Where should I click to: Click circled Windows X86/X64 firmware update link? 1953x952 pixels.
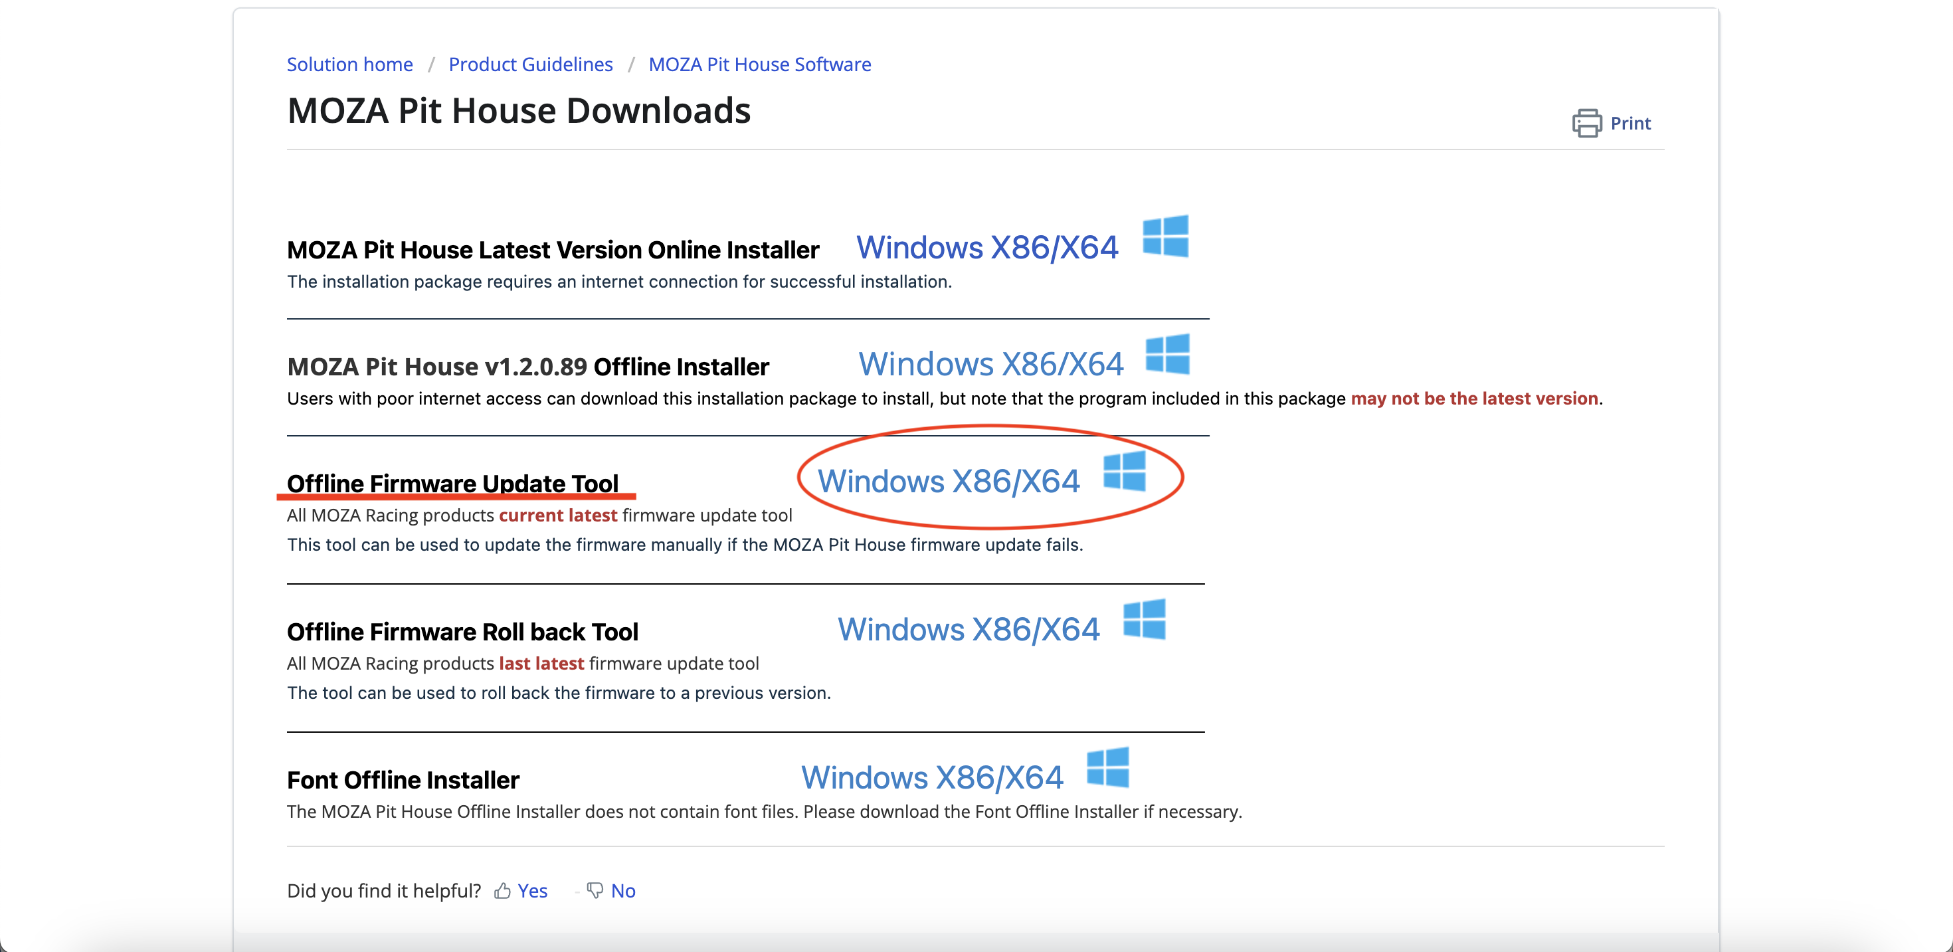coord(948,481)
